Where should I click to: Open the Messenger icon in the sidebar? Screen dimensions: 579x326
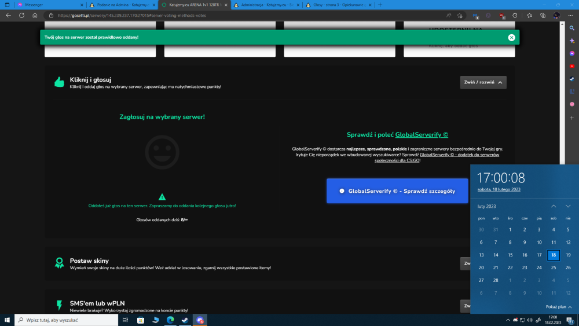pyautogui.click(x=572, y=53)
